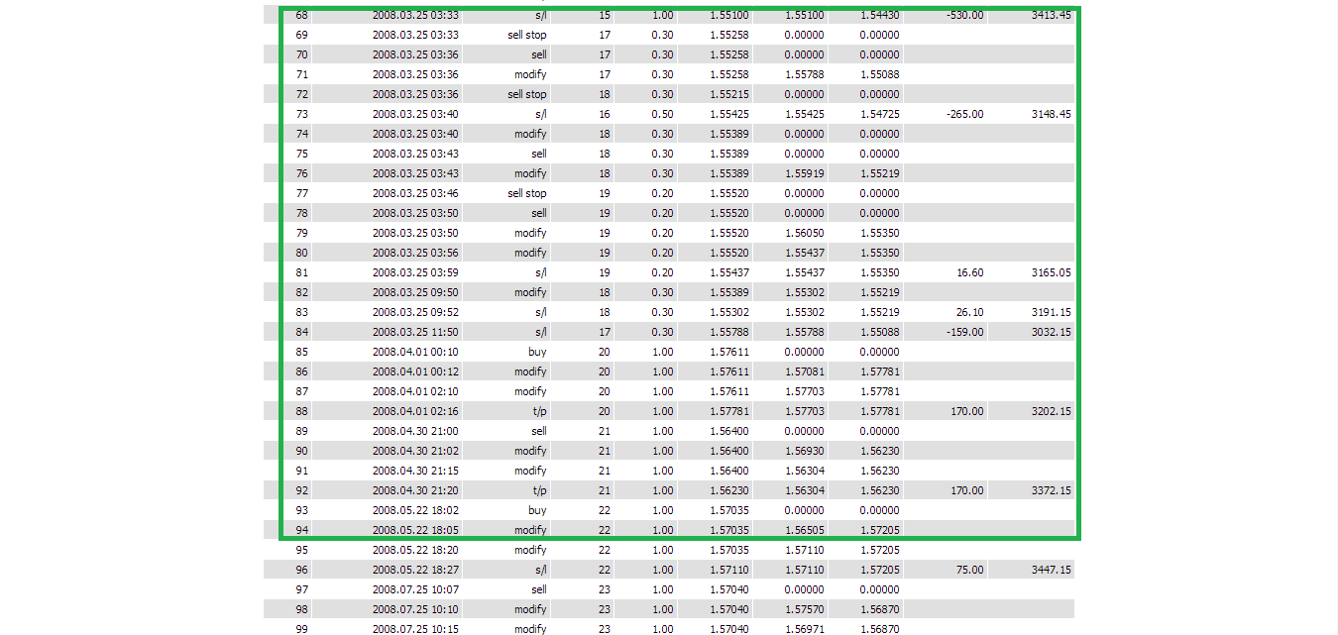Click 't/p' type in row 88
The width and height of the screenshot is (1338, 635).
(539, 411)
